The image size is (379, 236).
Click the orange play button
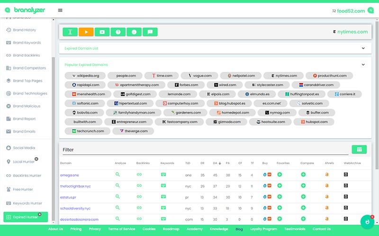coord(86,32)
